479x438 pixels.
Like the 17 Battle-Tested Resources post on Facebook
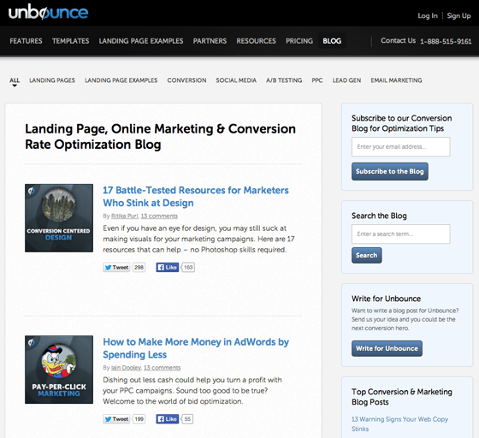point(168,267)
